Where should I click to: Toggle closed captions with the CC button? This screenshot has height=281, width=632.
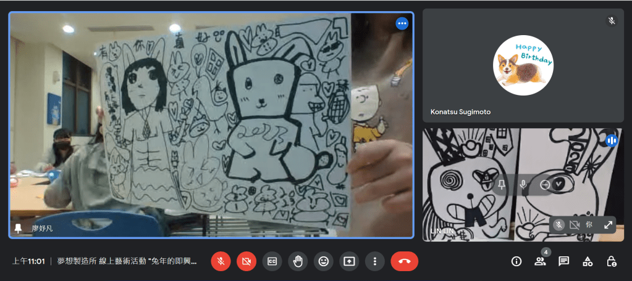(272, 261)
